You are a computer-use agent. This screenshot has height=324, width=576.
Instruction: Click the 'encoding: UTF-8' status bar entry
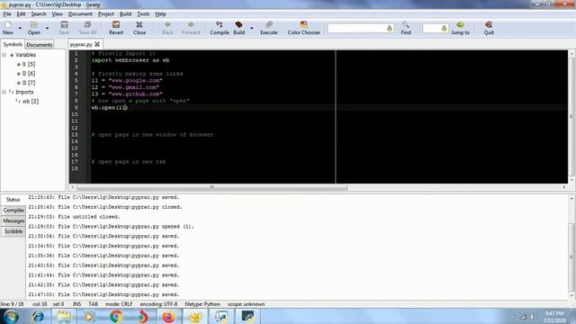[158, 304]
